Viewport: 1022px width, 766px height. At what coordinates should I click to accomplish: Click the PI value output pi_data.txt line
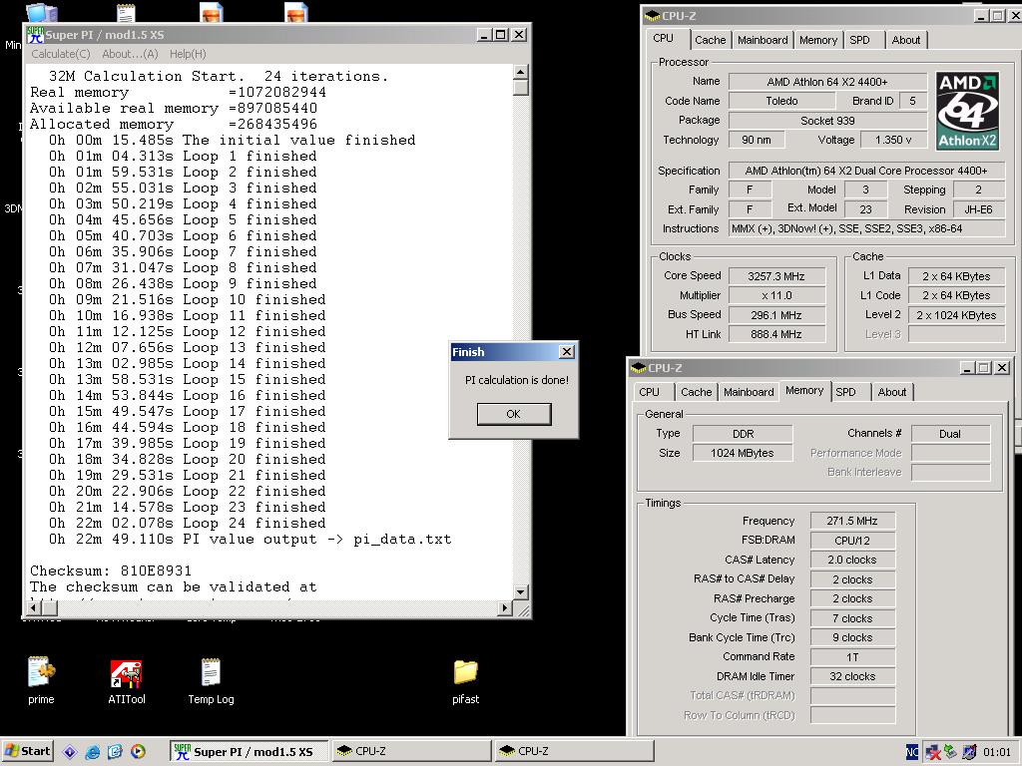click(x=250, y=540)
